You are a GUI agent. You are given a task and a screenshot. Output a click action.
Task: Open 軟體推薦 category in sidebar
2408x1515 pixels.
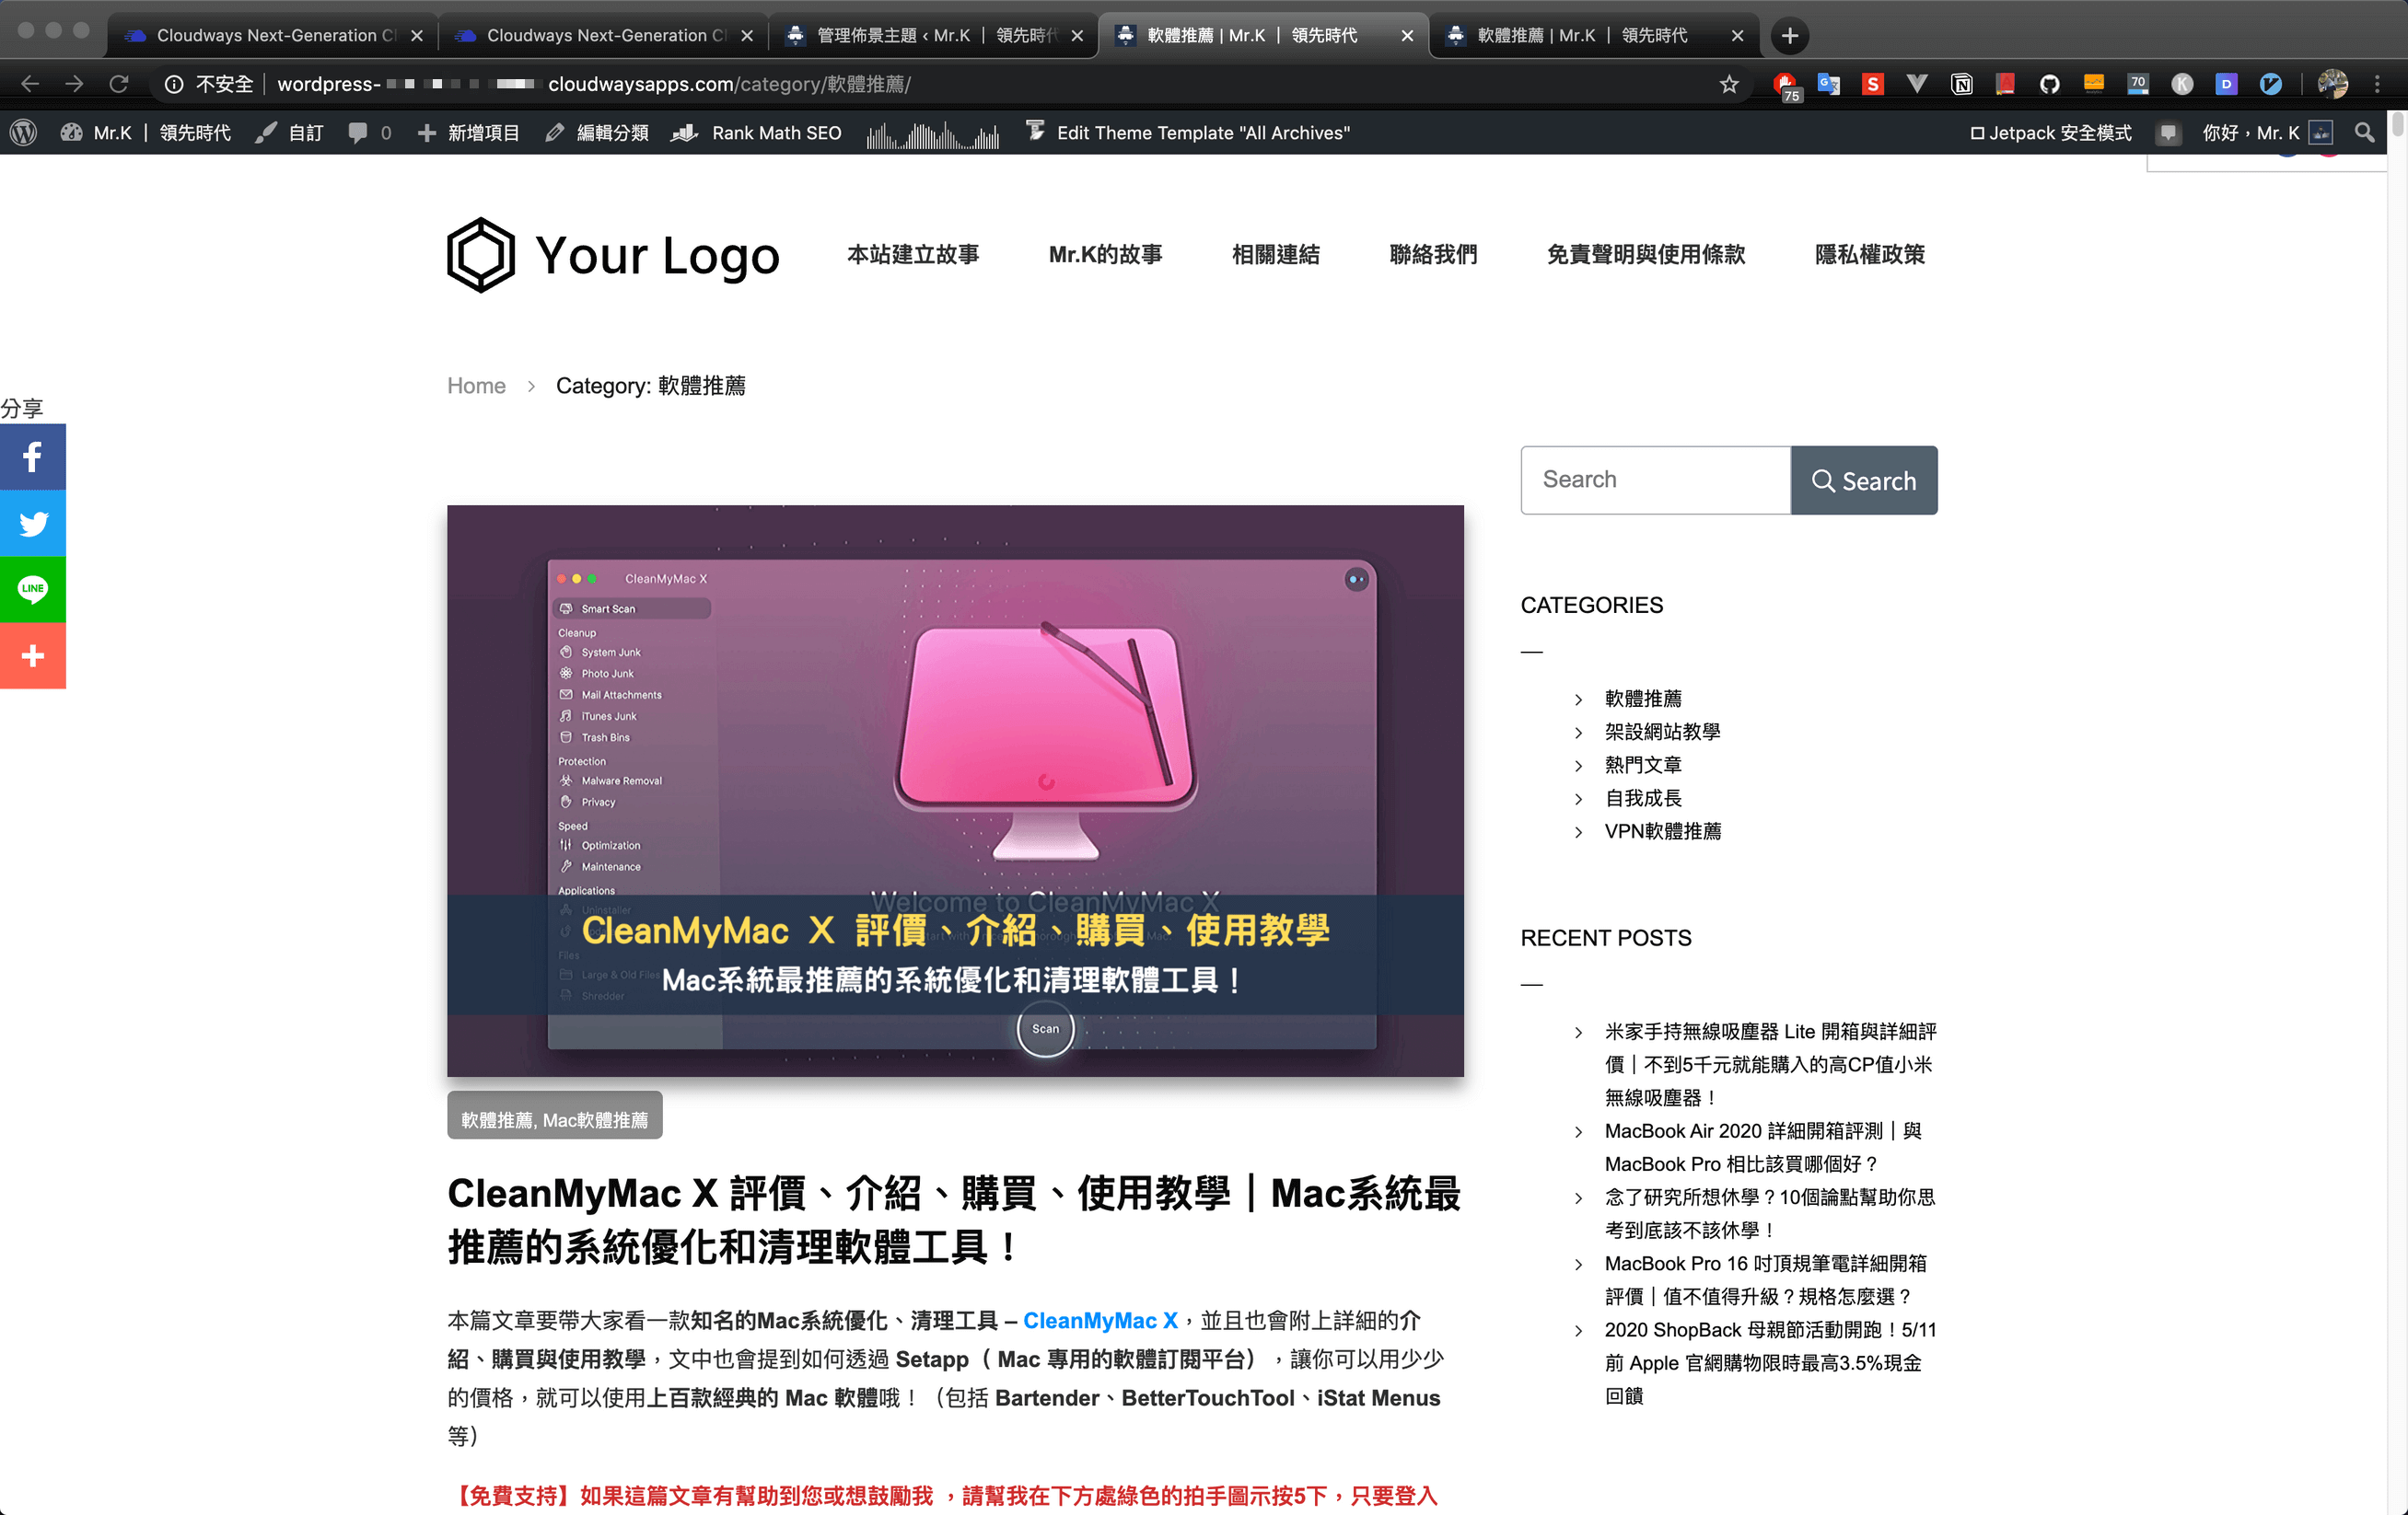pos(1643,699)
